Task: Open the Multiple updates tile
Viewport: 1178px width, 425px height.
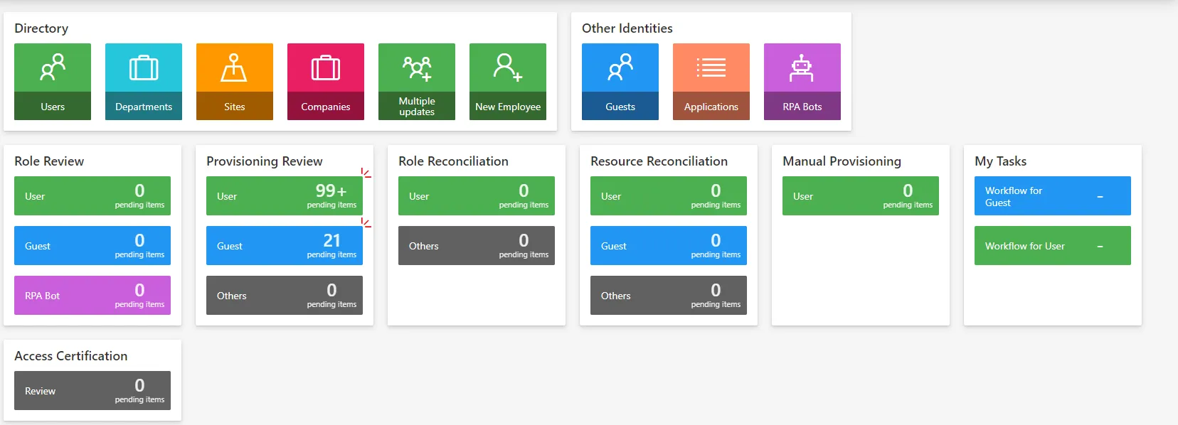Action: pyautogui.click(x=417, y=82)
